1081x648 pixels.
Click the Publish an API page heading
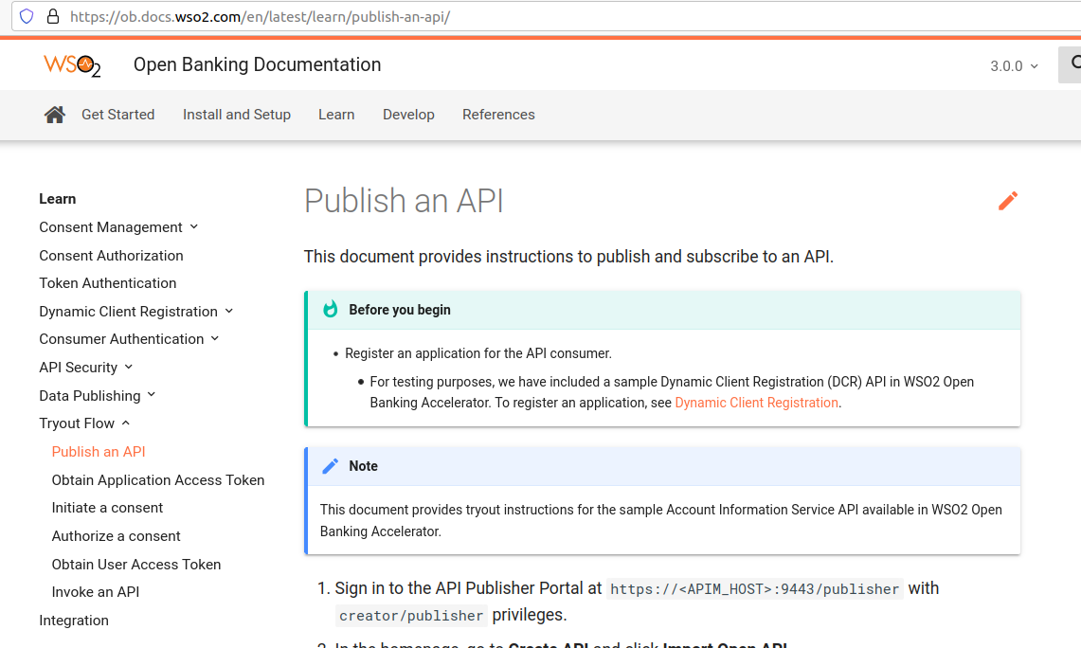(404, 201)
